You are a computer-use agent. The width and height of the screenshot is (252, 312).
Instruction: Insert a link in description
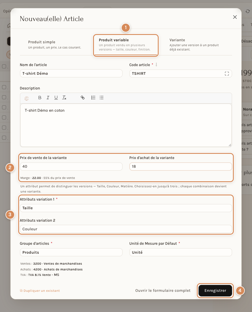click(x=83, y=98)
